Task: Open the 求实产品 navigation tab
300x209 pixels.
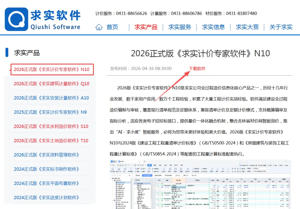Action: tap(146, 27)
